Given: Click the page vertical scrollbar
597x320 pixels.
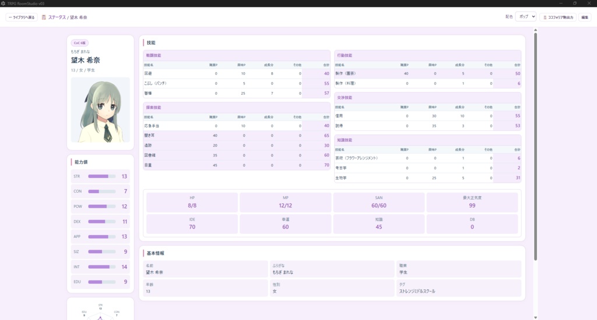Looking at the screenshot, I should 535,146.
